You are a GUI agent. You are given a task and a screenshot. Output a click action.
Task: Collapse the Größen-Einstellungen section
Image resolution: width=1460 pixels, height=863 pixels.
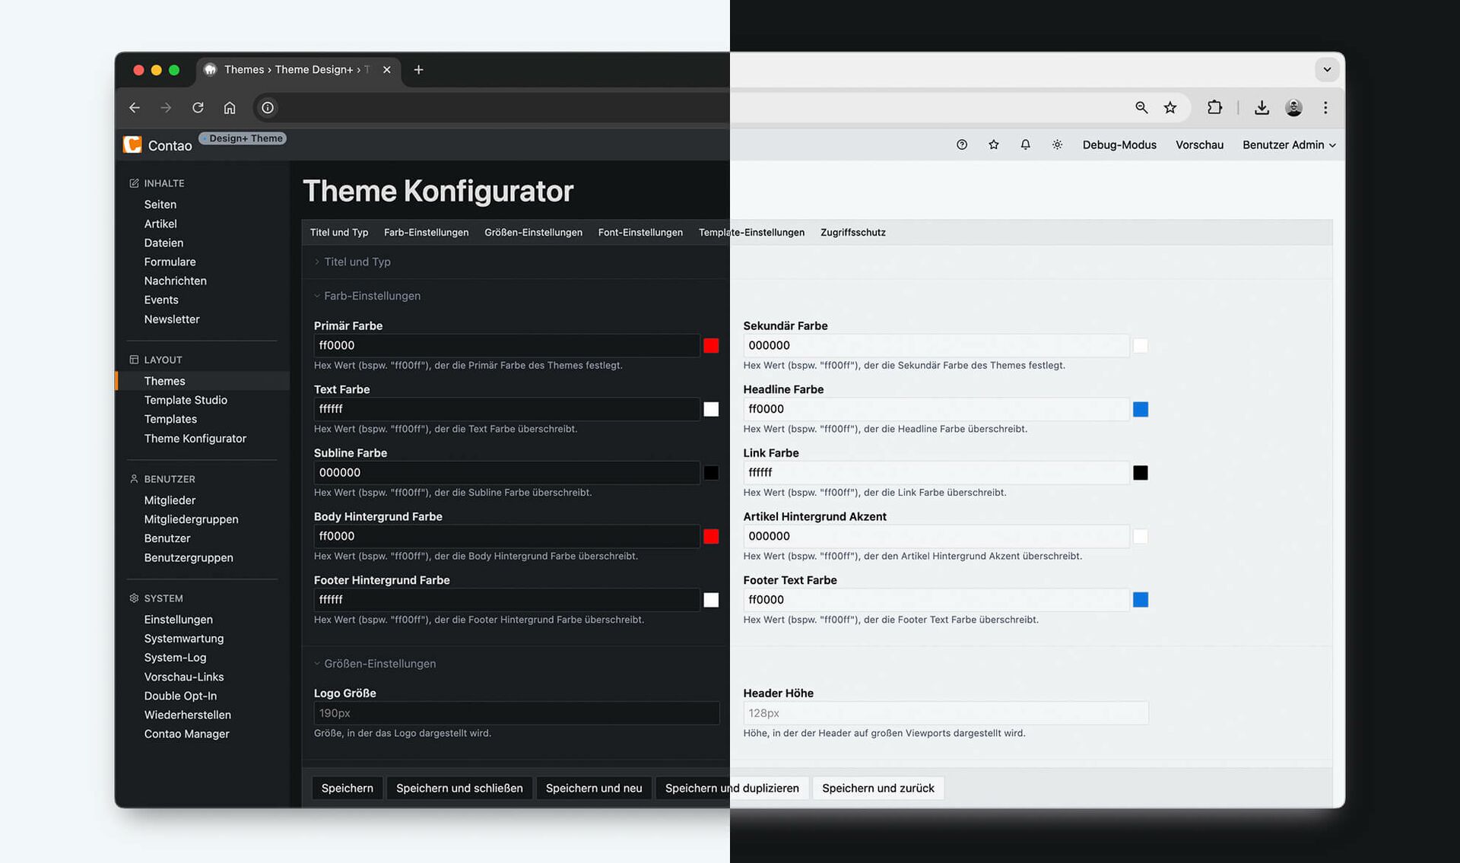pyautogui.click(x=379, y=664)
